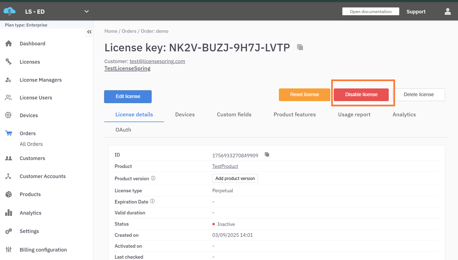
Task: Expand the LS - ED account dropdown
Action: (x=87, y=11)
